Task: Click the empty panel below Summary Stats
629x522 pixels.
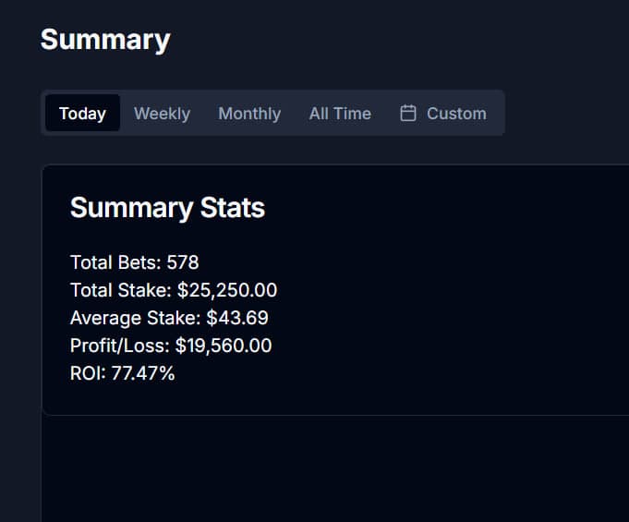Action: (333, 471)
